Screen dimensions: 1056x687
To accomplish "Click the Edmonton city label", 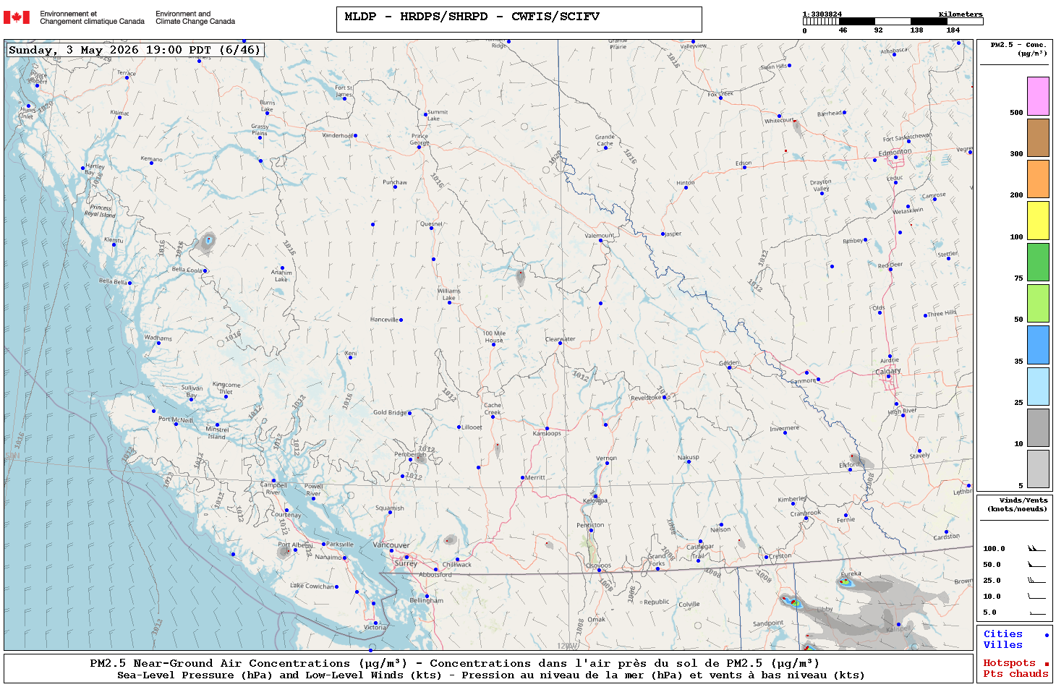I will point(895,153).
